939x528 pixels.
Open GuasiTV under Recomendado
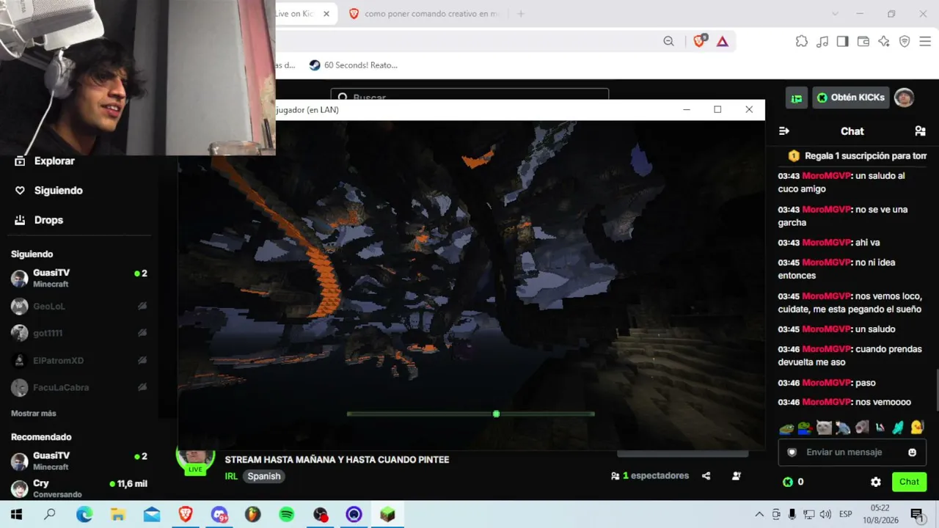79,461
